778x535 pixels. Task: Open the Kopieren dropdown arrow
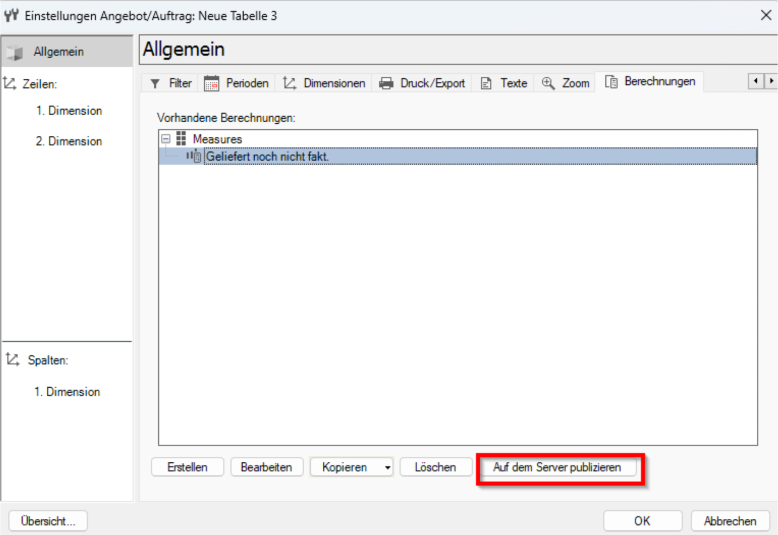[388, 467]
